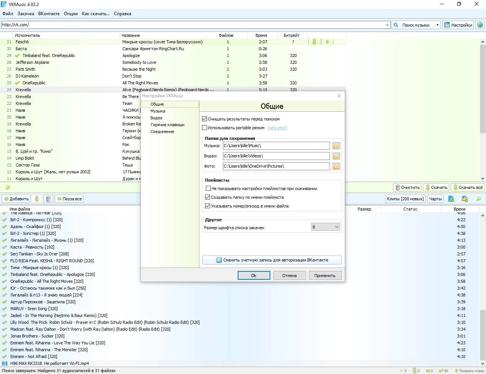Viewport: 486px width, 374px height.
Task: Browse folder for the Видео save path
Action: 336,156
